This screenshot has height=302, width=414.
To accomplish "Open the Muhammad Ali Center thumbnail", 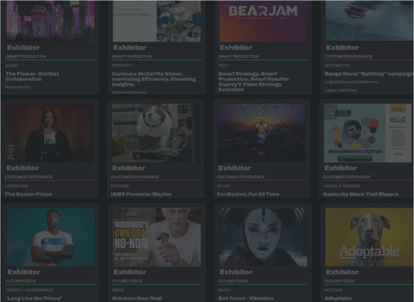I will (x=368, y=133).
